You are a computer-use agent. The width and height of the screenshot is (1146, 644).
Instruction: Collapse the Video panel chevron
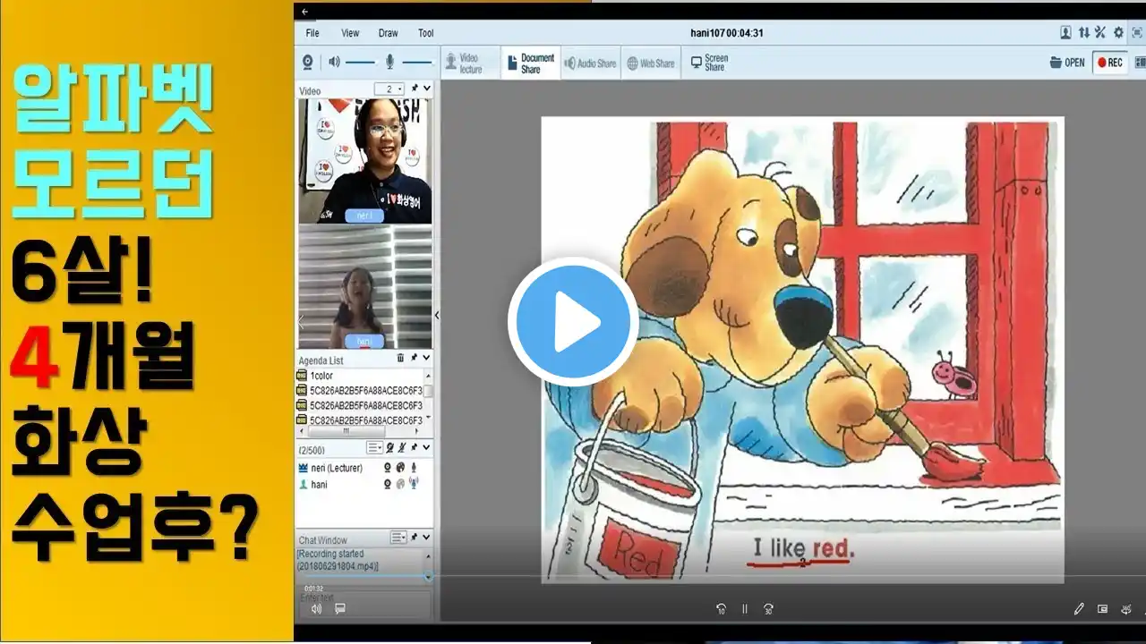427,89
